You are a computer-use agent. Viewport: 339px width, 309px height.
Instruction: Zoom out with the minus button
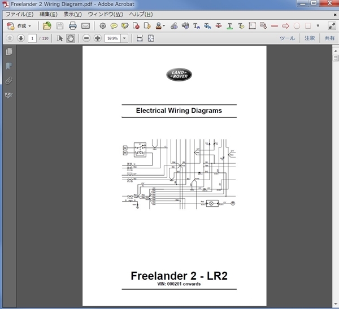tap(86, 38)
